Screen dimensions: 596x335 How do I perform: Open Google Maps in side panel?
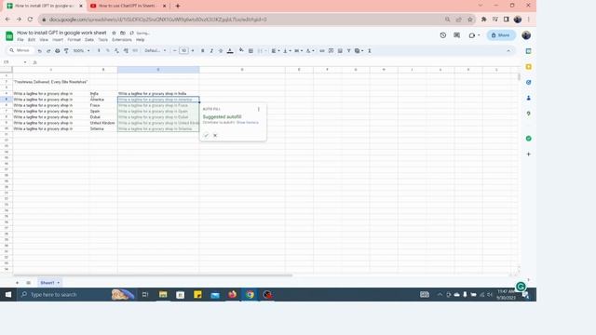[x=528, y=114]
